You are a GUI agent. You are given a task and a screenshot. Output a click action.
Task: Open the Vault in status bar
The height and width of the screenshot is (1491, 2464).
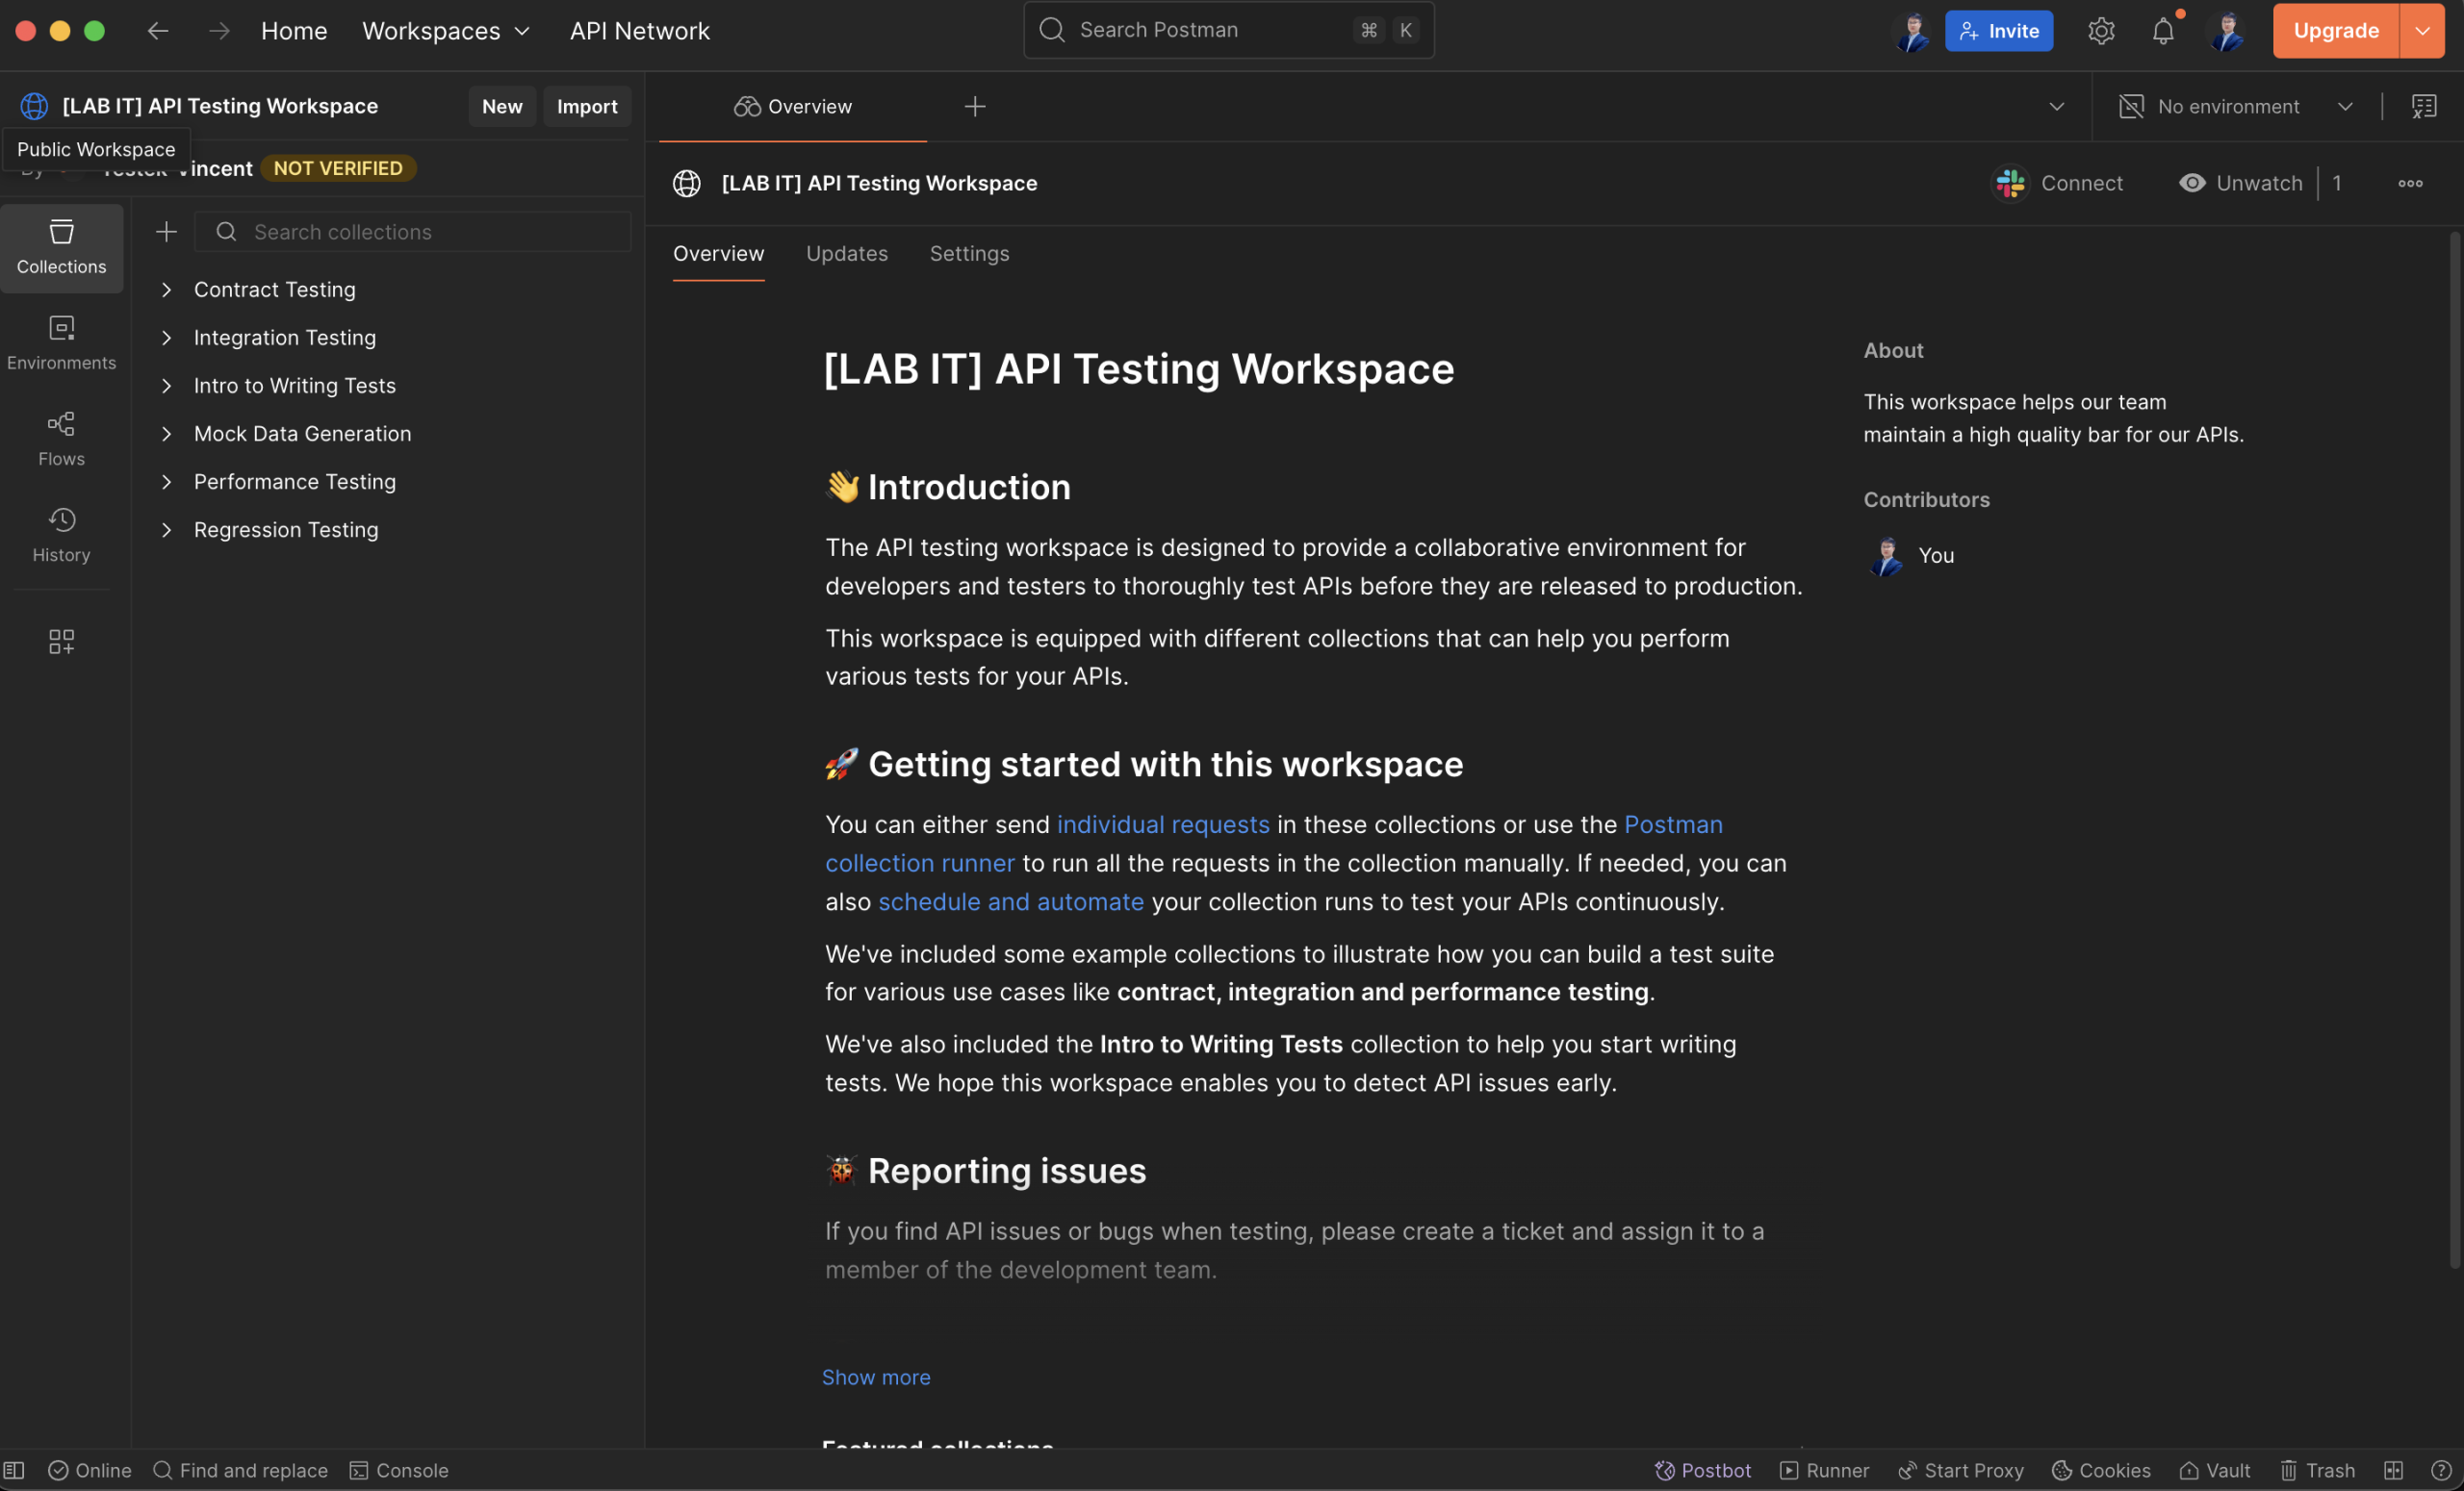(x=2215, y=1470)
